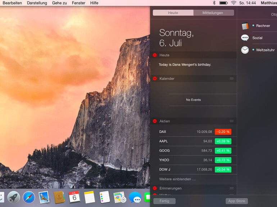Add the Weltzeituhr widget label

click(265, 50)
